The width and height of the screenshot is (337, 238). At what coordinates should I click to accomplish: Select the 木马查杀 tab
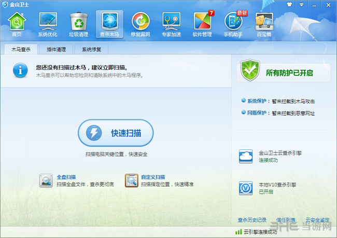click(x=21, y=50)
